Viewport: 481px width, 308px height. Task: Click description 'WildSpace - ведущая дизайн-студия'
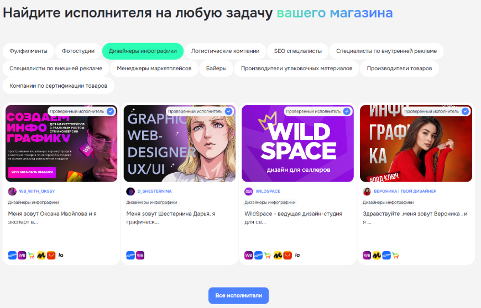pos(293,217)
